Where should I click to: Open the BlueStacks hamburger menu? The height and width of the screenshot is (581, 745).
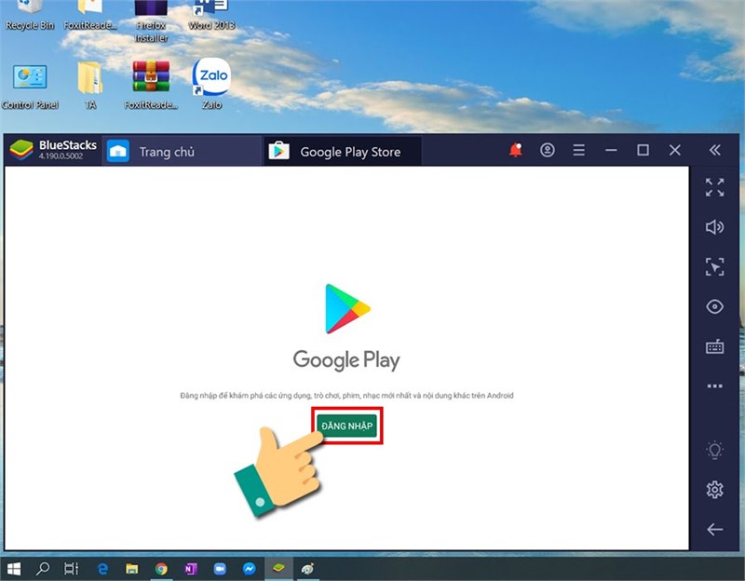click(578, 150)
